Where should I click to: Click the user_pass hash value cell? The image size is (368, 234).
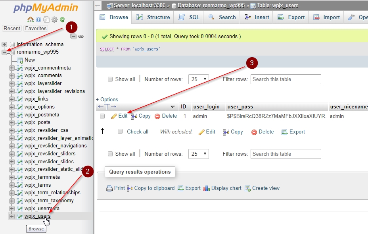[x=276, y=116]
